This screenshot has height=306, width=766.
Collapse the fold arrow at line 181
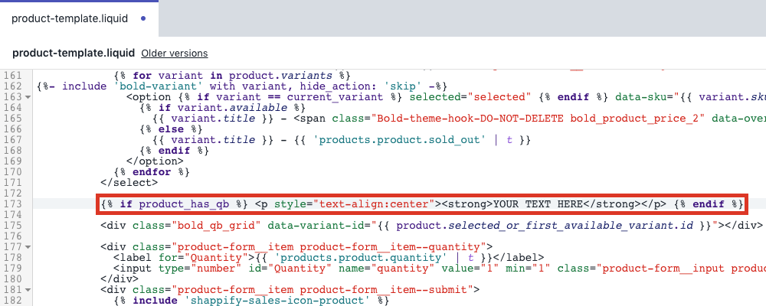(x=28, y=290)
